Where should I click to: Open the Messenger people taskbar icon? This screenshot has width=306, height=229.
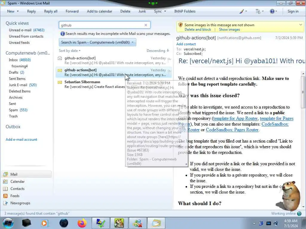(x=138, y=223)
